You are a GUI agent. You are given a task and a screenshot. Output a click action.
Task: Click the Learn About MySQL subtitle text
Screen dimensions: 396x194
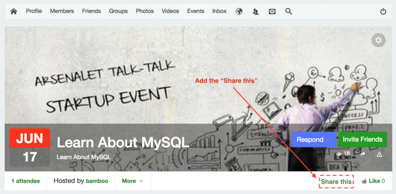(x=84, y=157)
